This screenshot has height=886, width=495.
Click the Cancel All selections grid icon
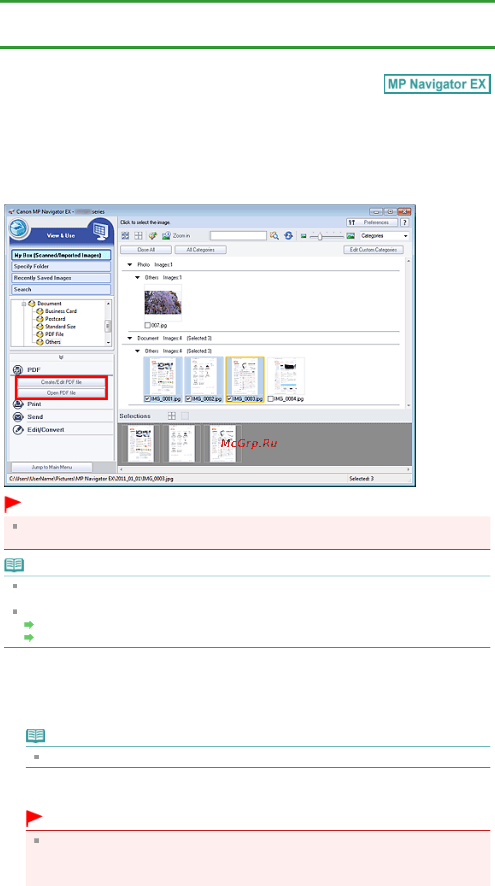click(138, 236)
